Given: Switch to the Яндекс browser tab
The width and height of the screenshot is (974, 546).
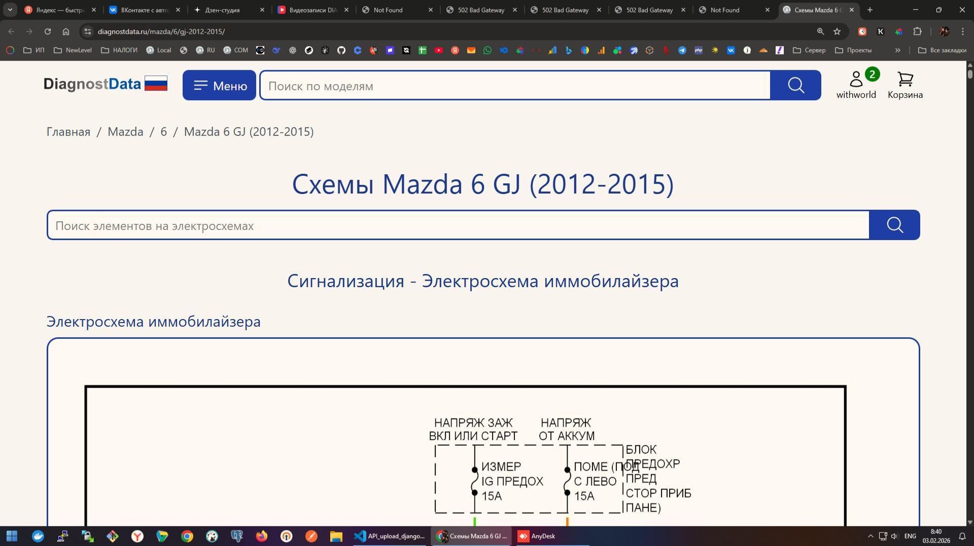Looking at the screenshot, I should point(61,10).
